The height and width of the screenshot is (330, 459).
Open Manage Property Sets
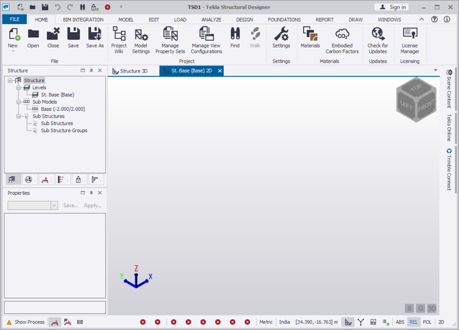pyautogui.click(x=170, y=40)
